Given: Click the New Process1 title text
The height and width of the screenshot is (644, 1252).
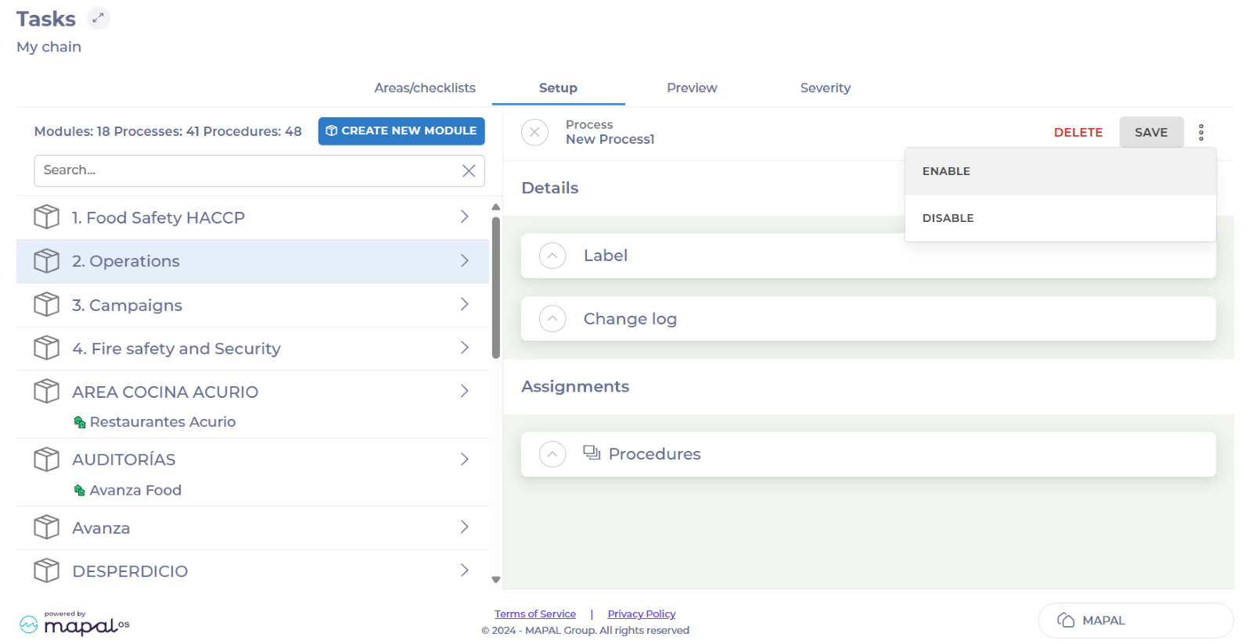Looking at the screenshot, I should click(x=610, y=139).
